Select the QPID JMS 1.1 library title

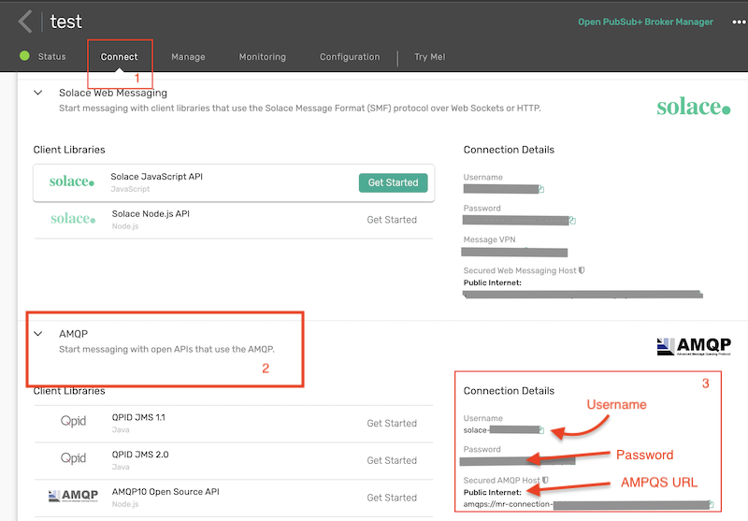pos(138,417)
